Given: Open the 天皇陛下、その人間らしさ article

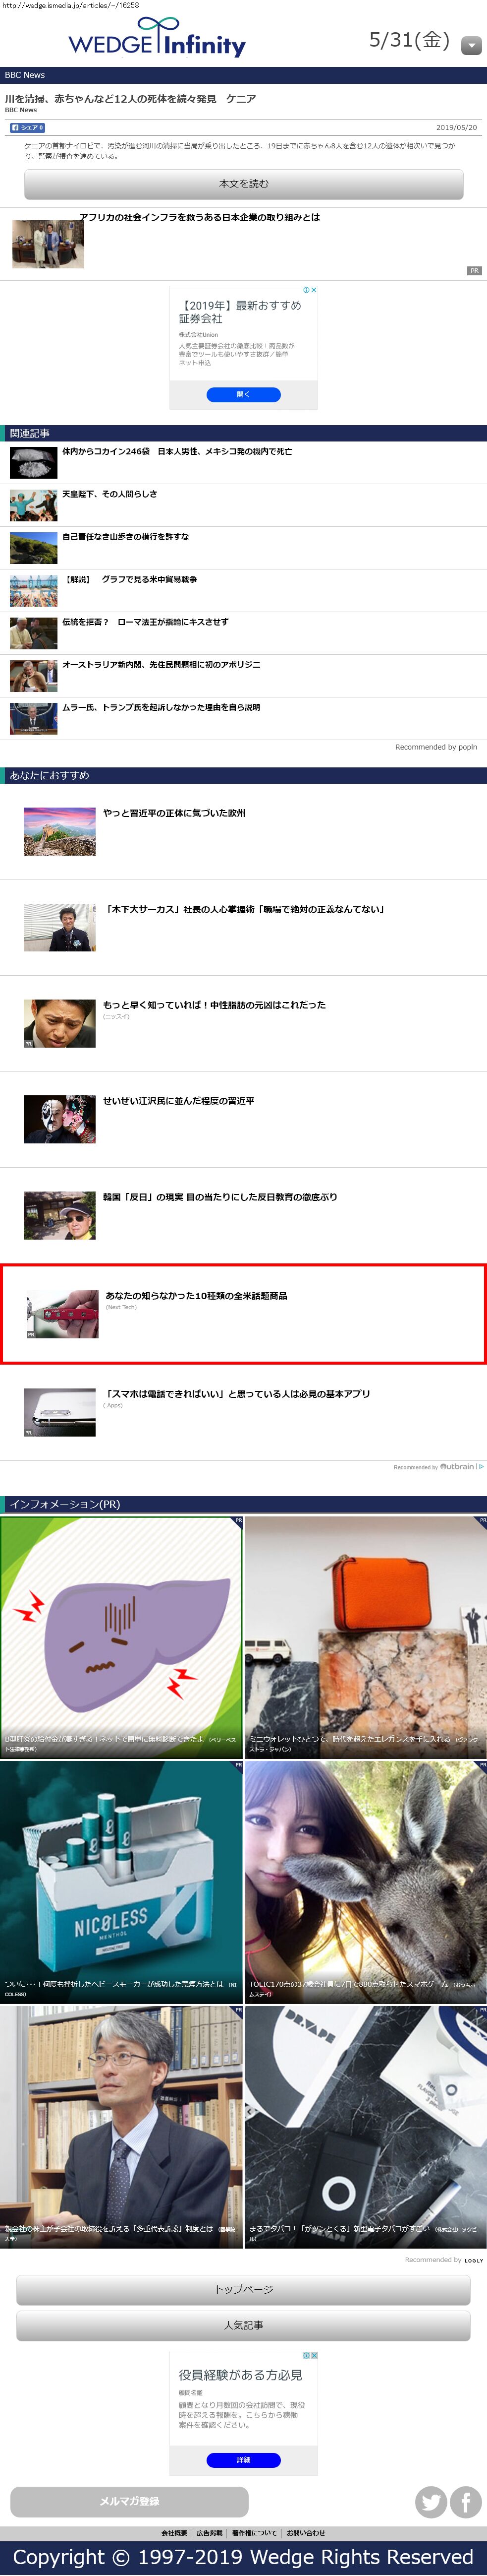Looking at the screenshot, I should click(110, 494).
